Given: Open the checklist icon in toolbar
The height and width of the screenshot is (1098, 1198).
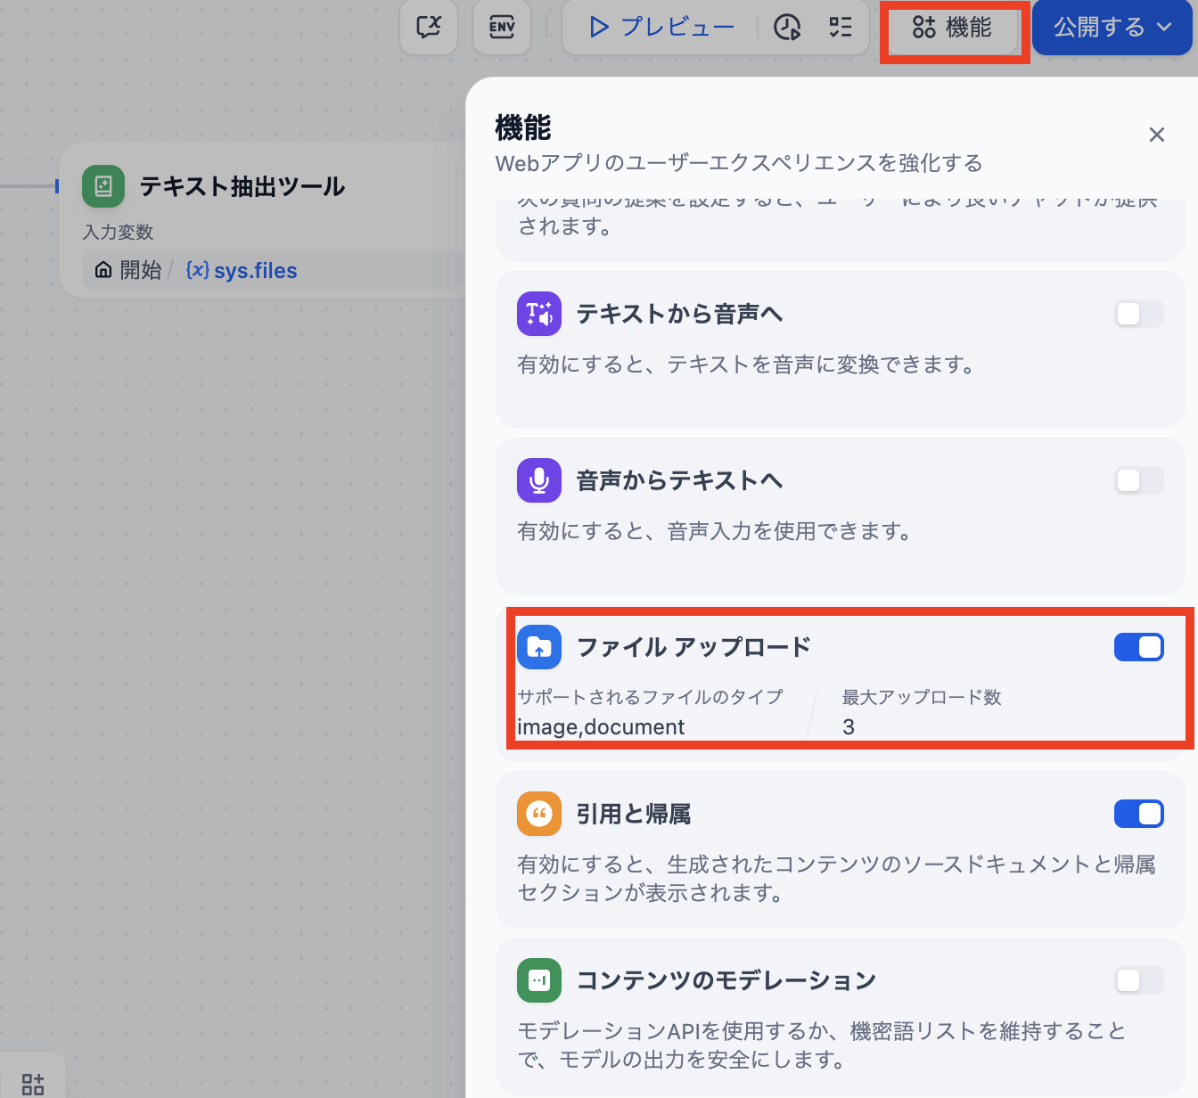Looking at the screenshot, I should 840,28.
